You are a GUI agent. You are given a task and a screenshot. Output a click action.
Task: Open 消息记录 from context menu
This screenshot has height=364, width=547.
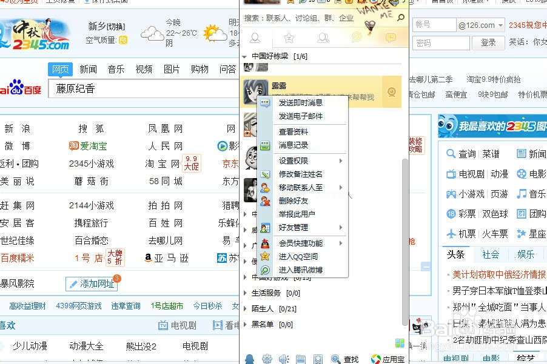pyautogui.click(x=294, y=145)
